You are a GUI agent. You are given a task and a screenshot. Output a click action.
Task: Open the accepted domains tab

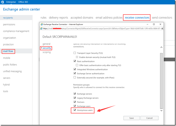coord(82,17)
